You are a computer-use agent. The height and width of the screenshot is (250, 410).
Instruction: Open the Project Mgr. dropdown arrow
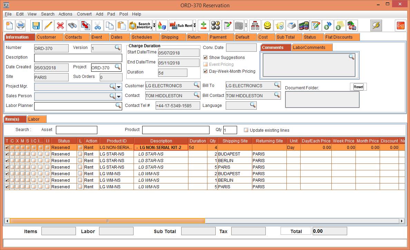click(119, 87)
